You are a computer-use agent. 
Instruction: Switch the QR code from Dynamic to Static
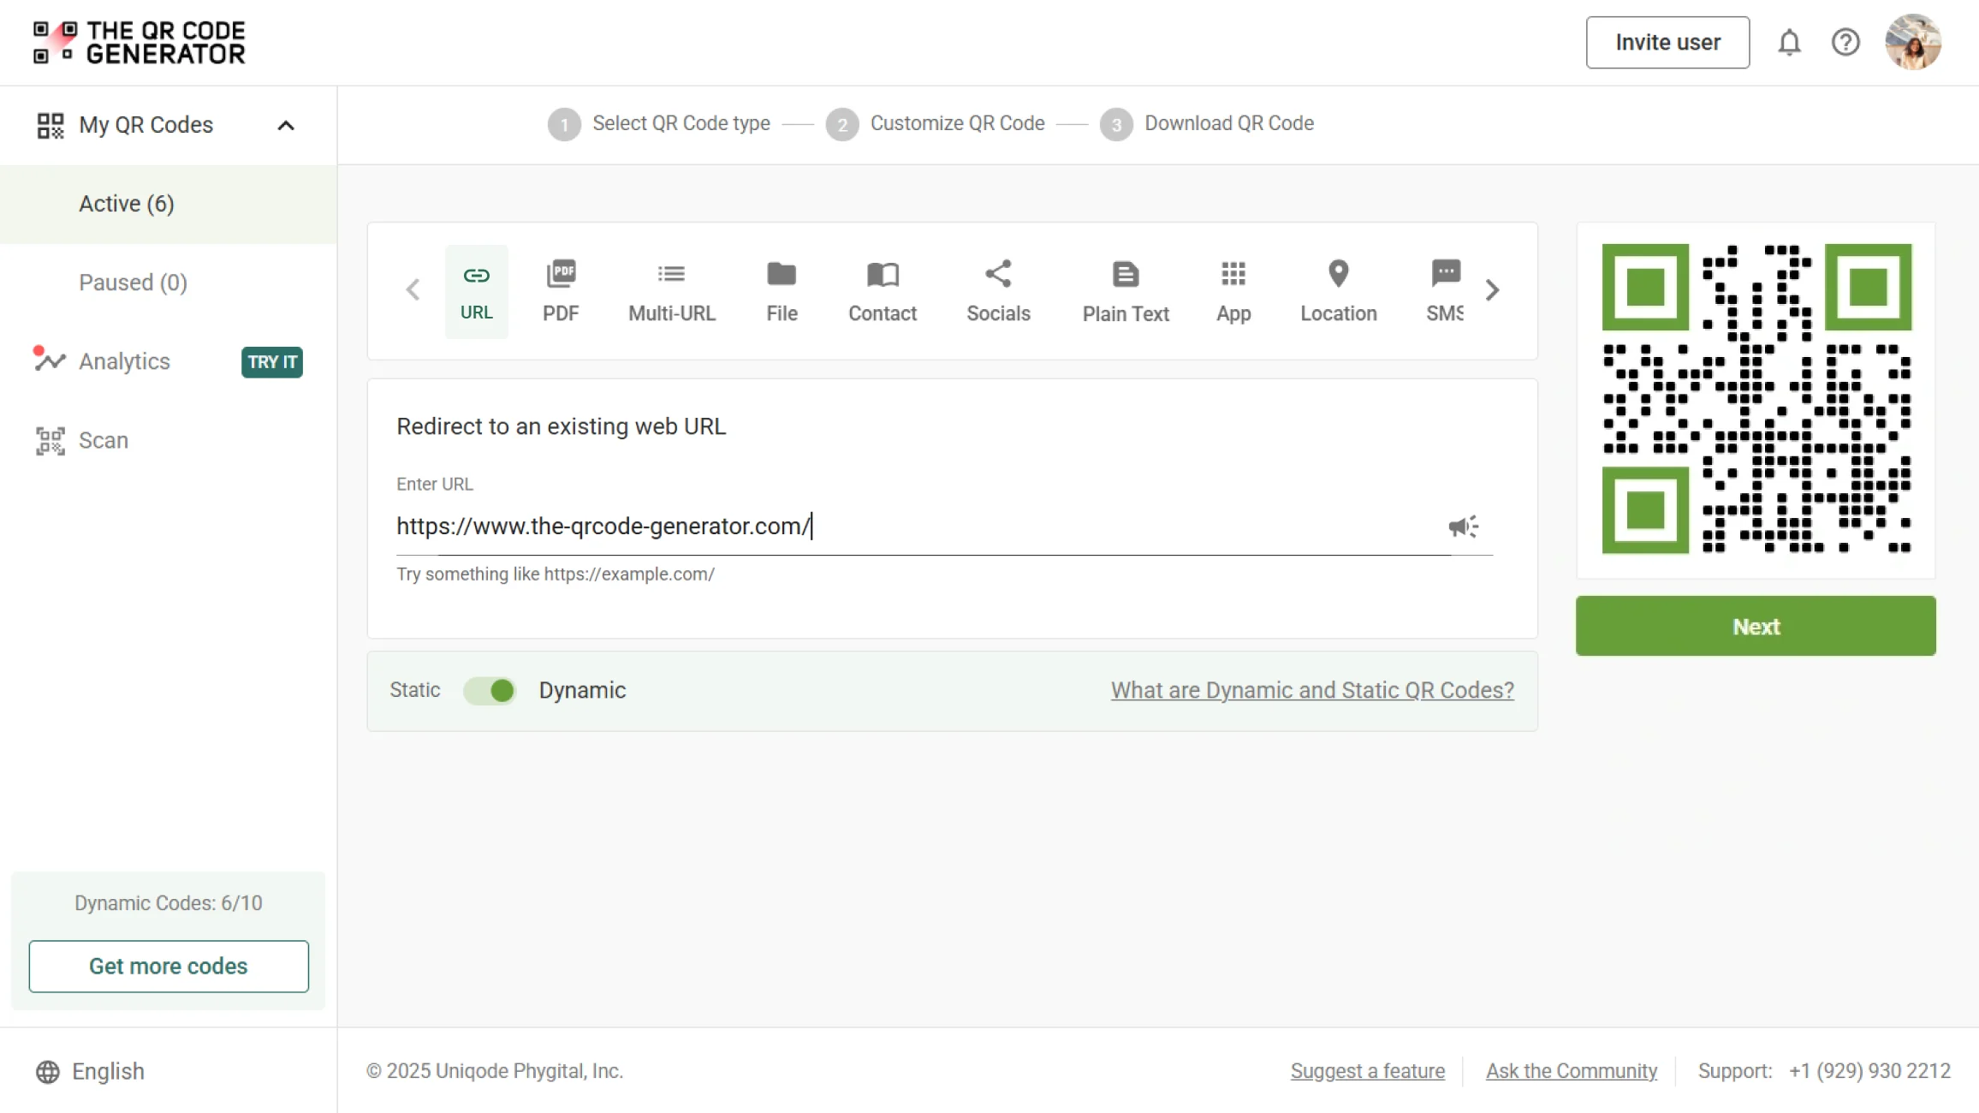[490, 690]
